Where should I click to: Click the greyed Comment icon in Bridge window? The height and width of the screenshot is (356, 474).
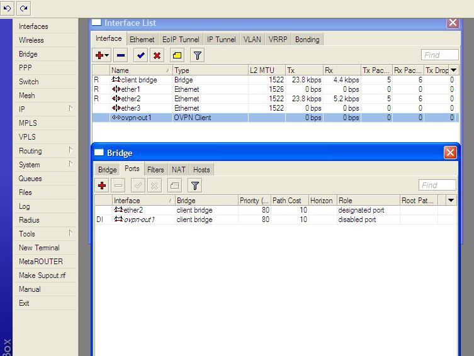pos(175,186)
